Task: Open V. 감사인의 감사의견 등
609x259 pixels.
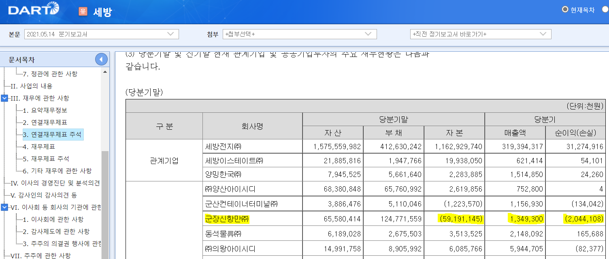Action: click(x=43, y=195)
